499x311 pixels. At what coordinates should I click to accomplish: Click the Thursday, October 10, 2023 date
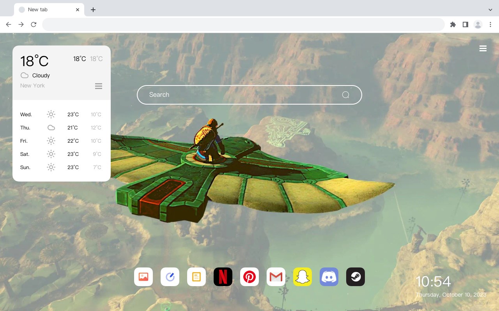(x=451, y=295)
